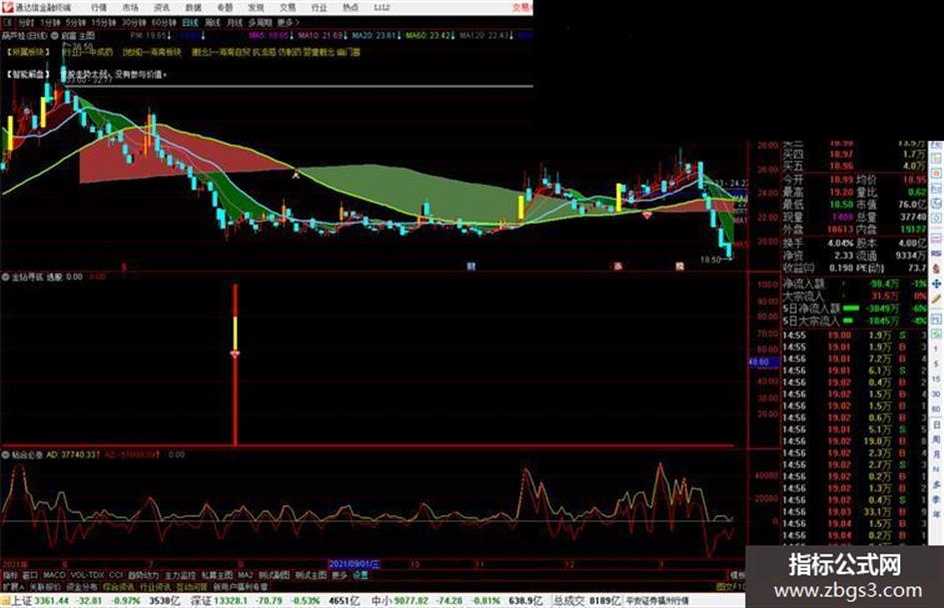
Task: Open the 数据 menu
Action: tap(193, 7)
